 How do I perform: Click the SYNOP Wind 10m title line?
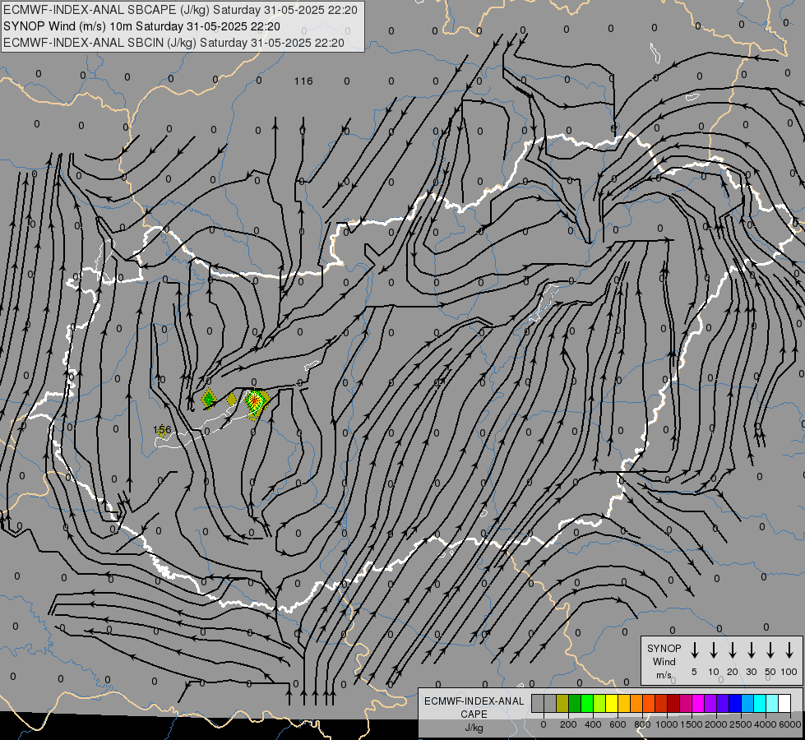[x=141, y=26]
